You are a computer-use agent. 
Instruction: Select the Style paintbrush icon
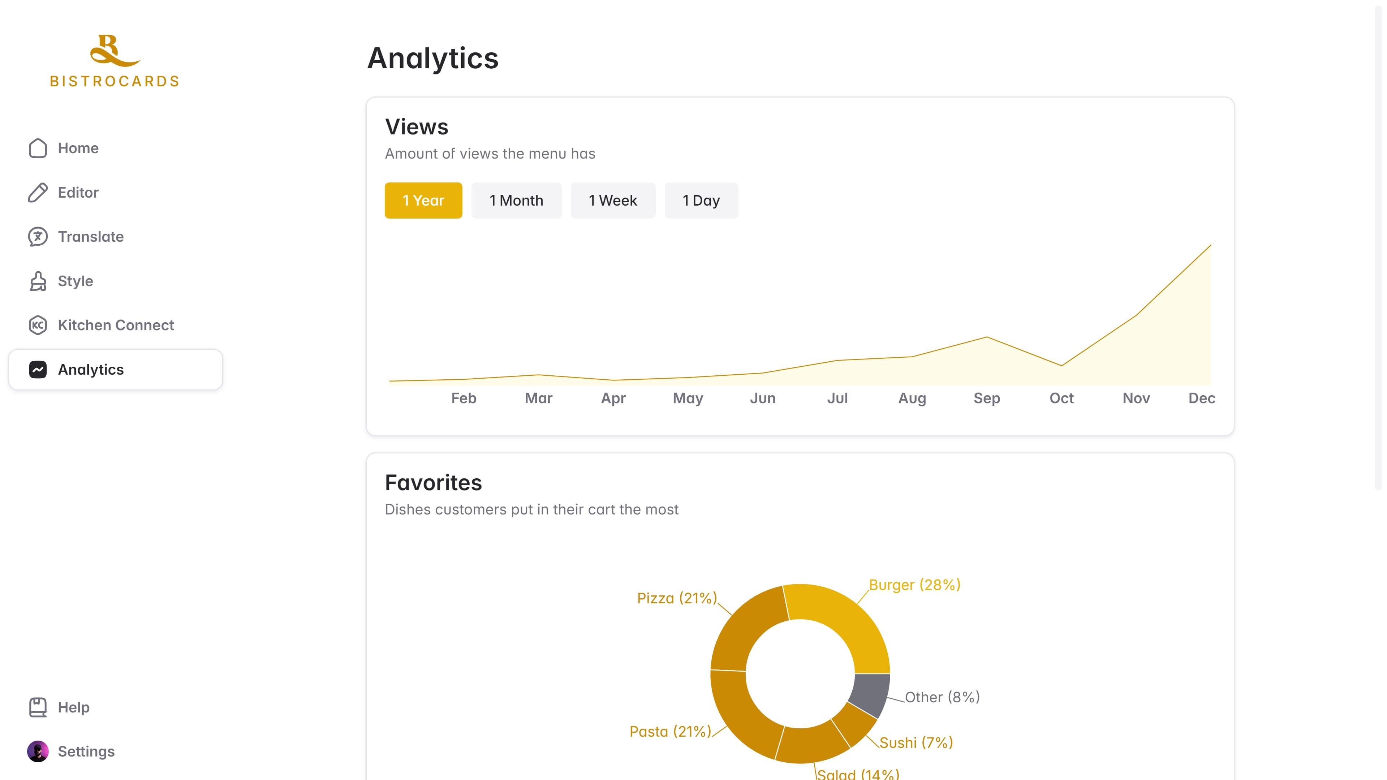click(x=38, y=281)
